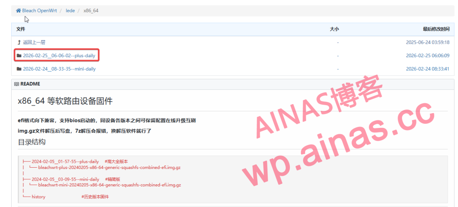458x207 pixels.
Task: Click the bleachwrt-plus-20240205 img.gz filename
Action: click(110, 168)
